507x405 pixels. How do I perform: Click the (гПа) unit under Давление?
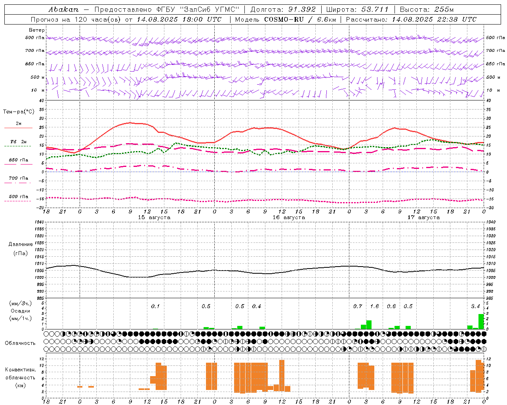pos(21,253)
